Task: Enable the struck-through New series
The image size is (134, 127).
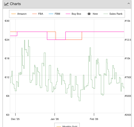Action: pyautogui.click(x=92, y=14)
